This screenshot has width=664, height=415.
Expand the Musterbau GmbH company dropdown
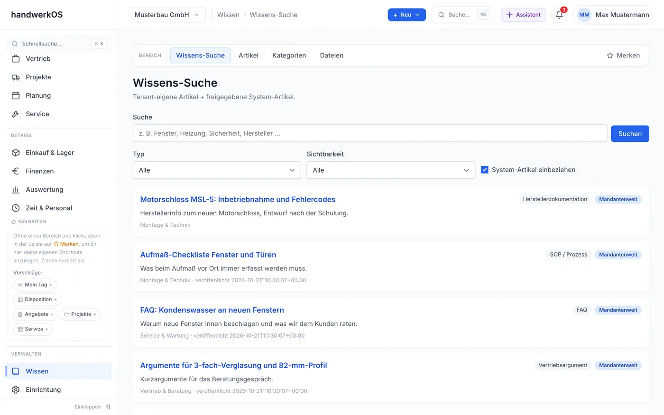coord(167,15)
